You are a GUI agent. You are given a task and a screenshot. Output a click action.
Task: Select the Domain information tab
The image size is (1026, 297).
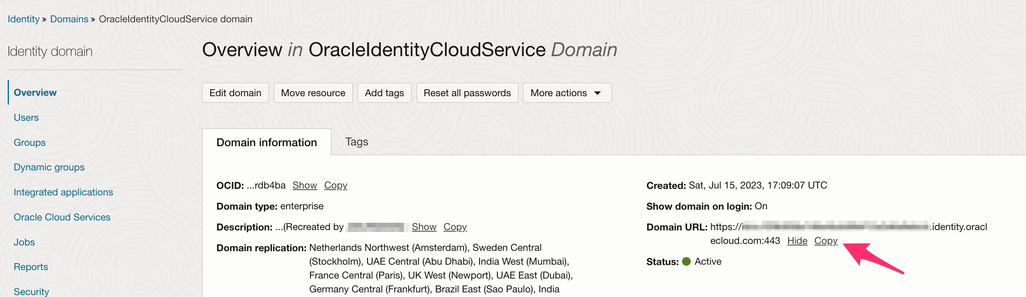[267, 142]
